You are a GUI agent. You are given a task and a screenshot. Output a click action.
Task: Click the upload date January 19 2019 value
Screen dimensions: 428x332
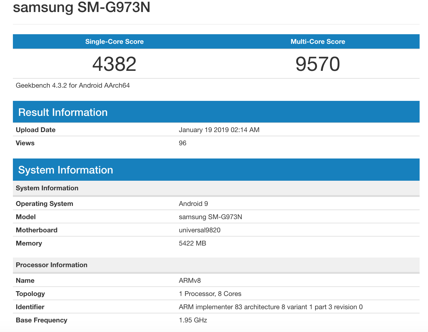[219, 130]
